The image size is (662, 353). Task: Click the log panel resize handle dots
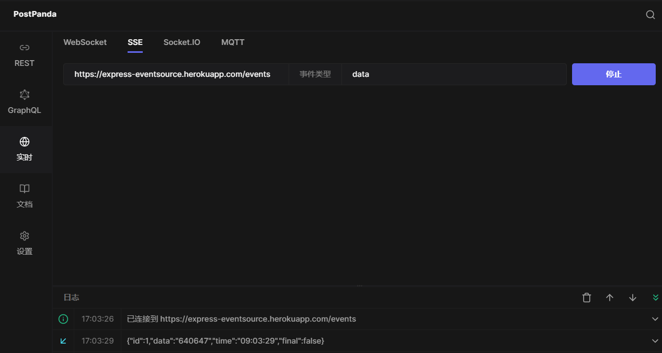click(x=360, y=286)
